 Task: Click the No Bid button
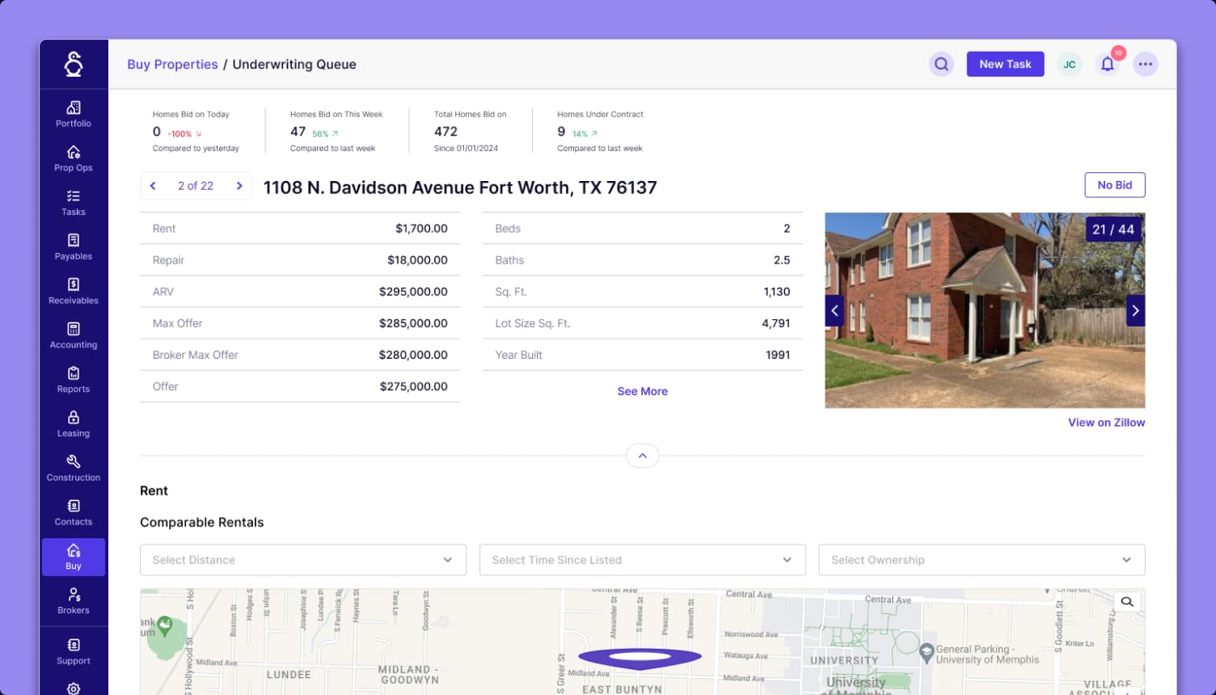[x=1114, y=184]
